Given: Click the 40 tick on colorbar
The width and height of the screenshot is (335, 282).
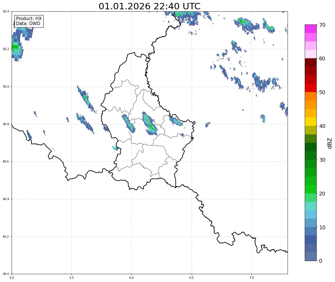Looking at the screenshot, I should click(x=322, y=126).
